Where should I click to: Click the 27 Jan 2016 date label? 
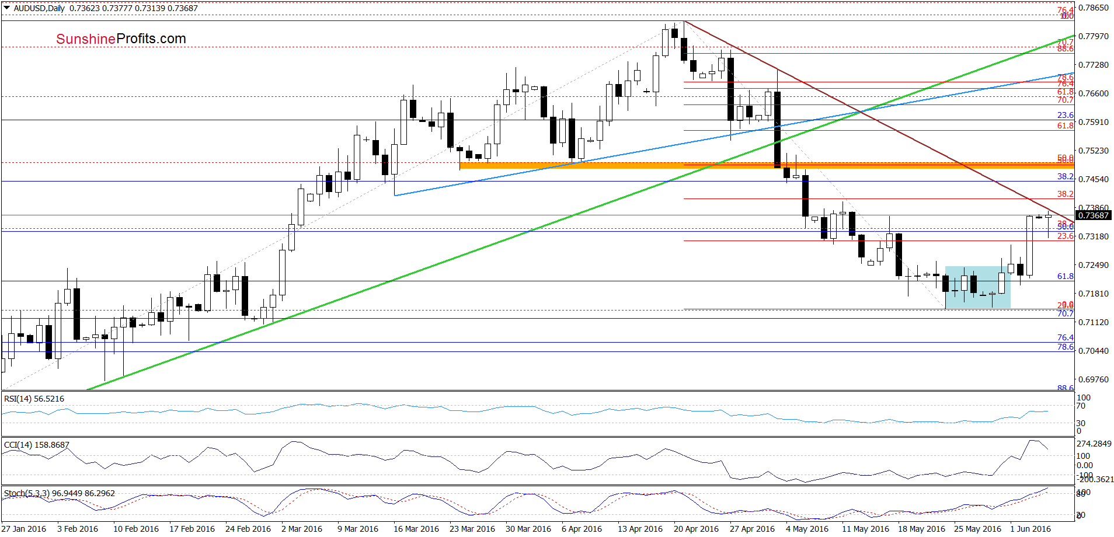pyautogui.click(x=24, y=529)
